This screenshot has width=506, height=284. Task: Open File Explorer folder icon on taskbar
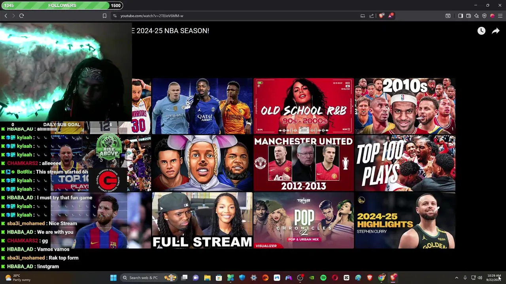pos(207,278)
